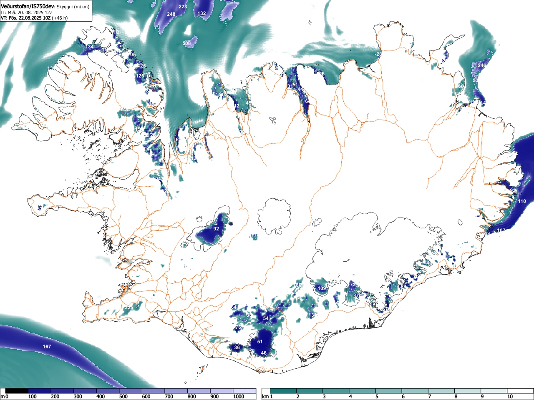This screenshot has height=400, width=534.
Task: Click the dark teal swatch between km 1 and 2
Action: [x=283, y=391]
